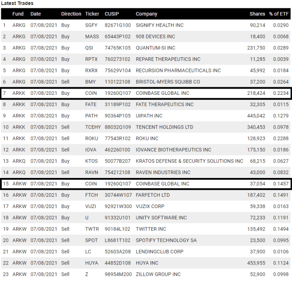Click the HUYA ticker cell
The image size is (292, 282).
tap(91, 263)
